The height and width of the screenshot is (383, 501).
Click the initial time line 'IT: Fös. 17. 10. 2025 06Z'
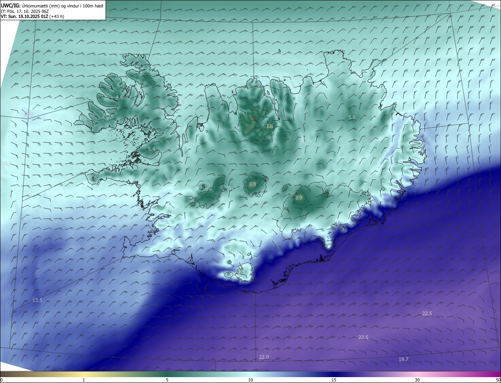pyautogui.click(x=25, y=11)
